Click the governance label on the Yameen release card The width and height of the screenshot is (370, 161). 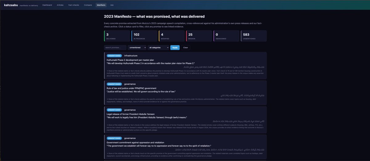(130, 110)
